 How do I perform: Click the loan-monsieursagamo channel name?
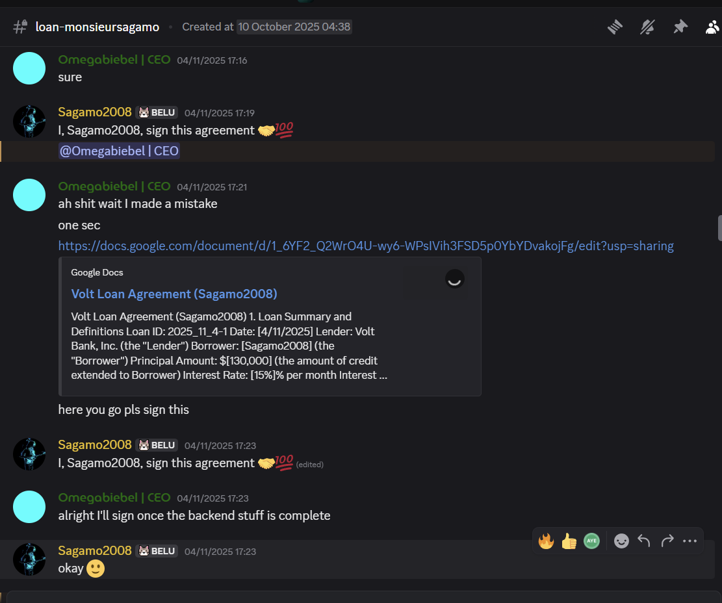tap(97, 27)
